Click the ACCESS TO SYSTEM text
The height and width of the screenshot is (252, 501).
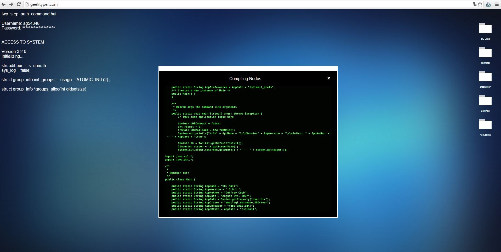point(23,42)
